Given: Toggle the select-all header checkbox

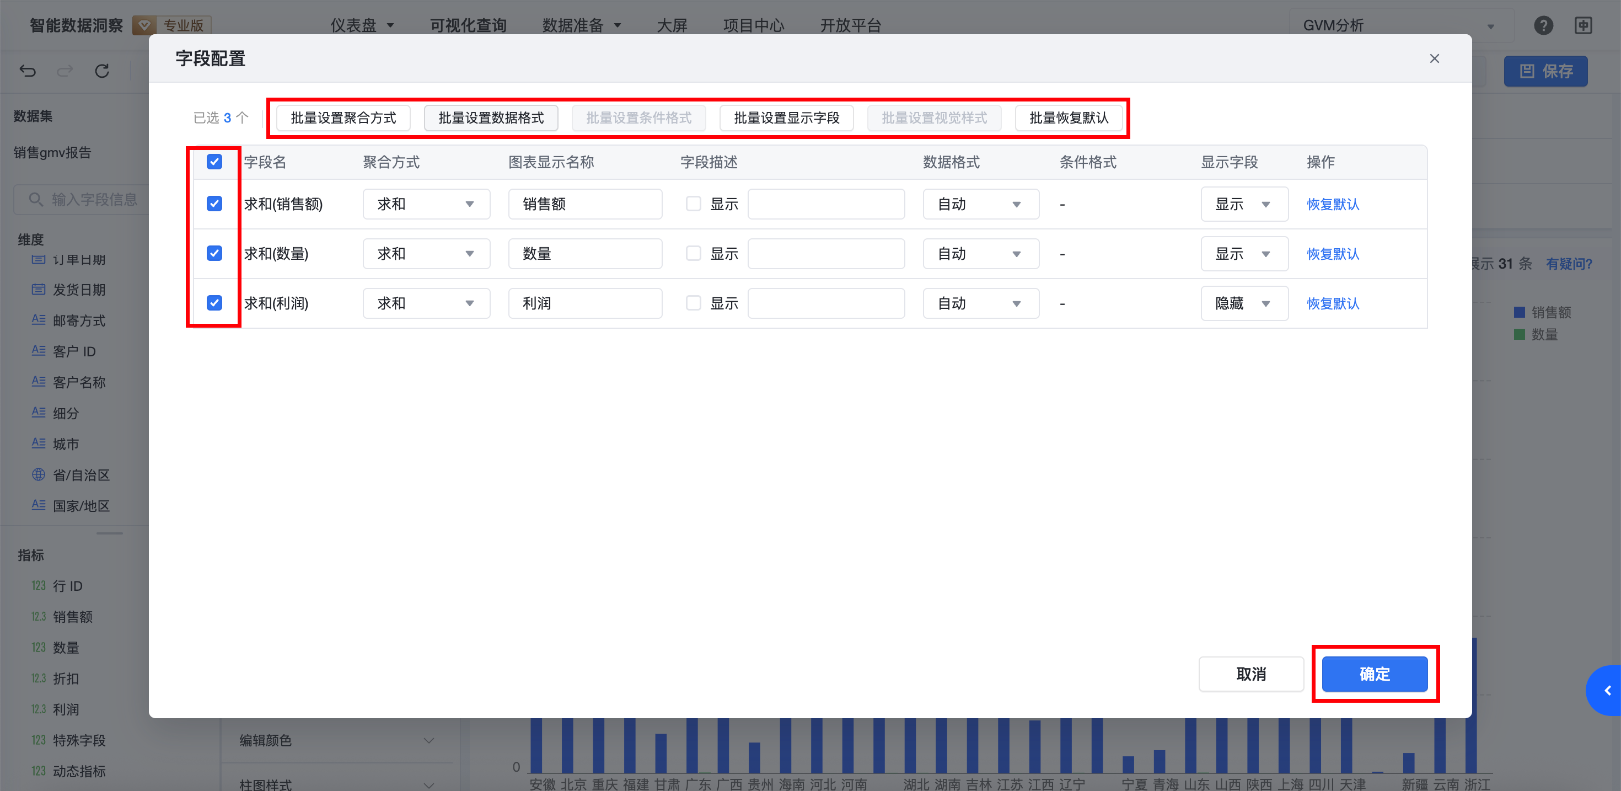Looking at the screenshot, I should point(214,162).
